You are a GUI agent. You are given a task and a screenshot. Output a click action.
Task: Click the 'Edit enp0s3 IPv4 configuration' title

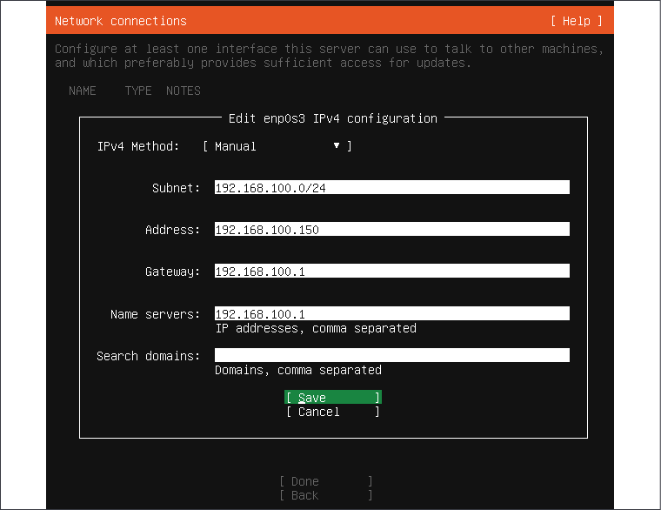pyautogui.click(x=332, y=118)
